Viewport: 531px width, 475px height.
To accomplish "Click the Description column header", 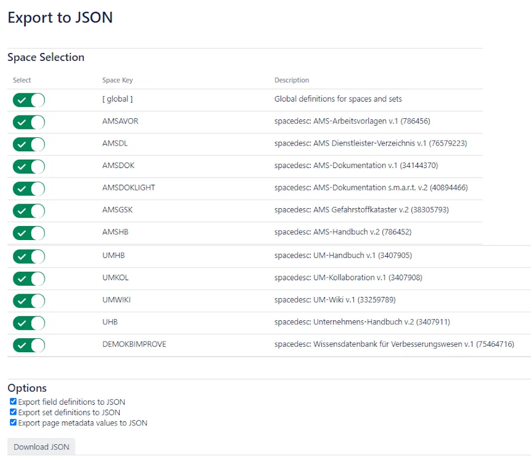I will [292, 80].
